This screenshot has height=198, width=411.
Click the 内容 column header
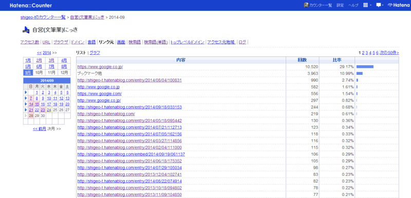point(181,60)
